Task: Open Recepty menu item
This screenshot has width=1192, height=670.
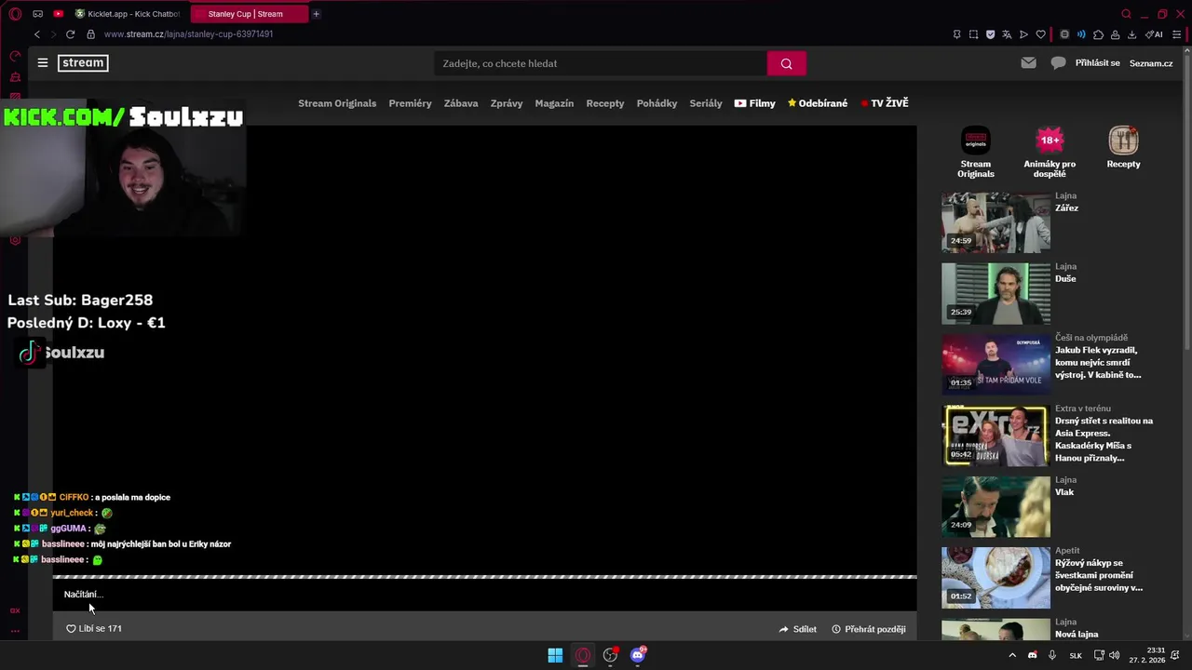Action: 605,103
